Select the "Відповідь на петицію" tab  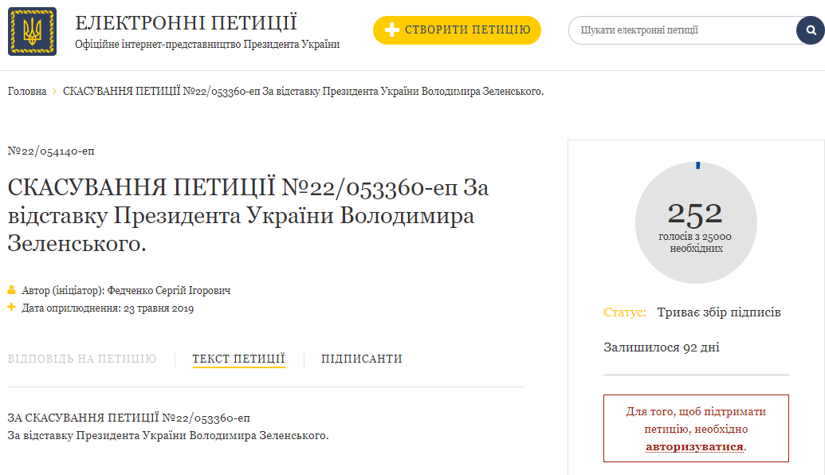coord(82,359)
